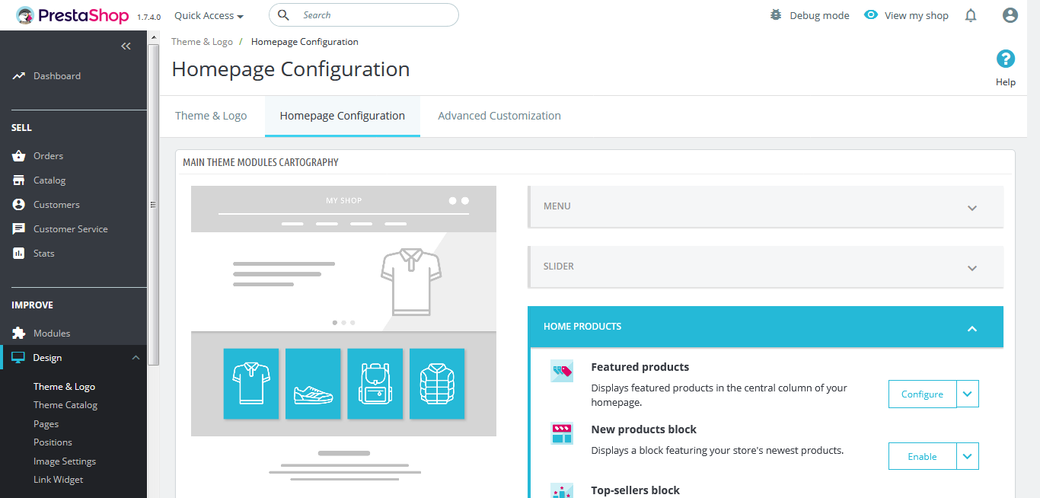Viewport: 1040px width, 498px height.
Task: Open the Quick Access dropdown
Action: tap(209, 15)
